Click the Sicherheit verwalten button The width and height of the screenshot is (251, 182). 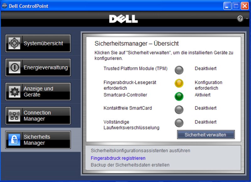(x=206, y=135)
